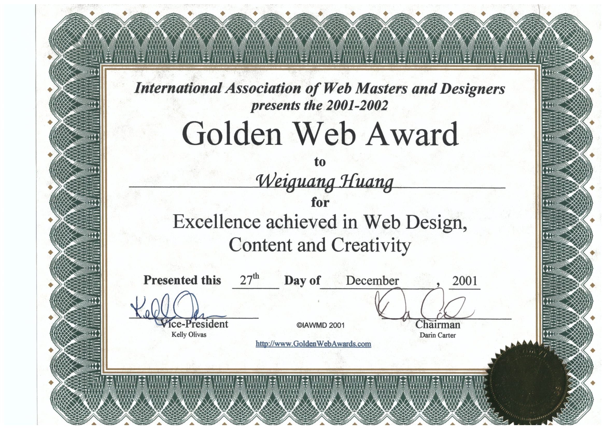This screenshot has width=606, height=429.
Task: Click the recipient name Weiguang Huang
Action: point(325,181)
